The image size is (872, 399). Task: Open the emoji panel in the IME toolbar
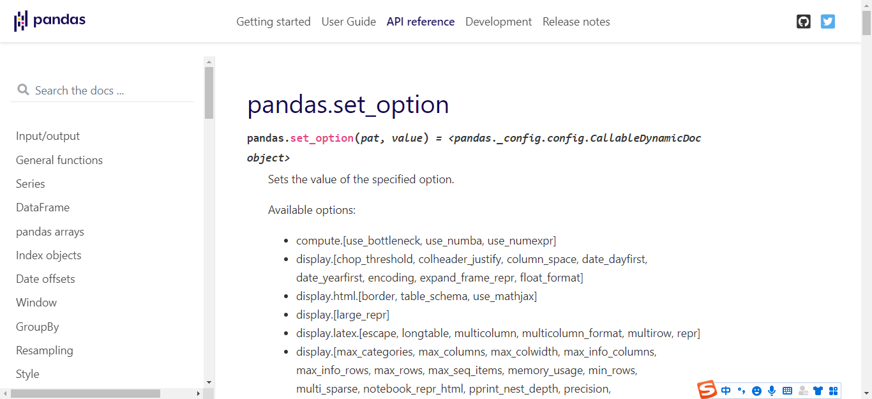[x=756, y=391]
